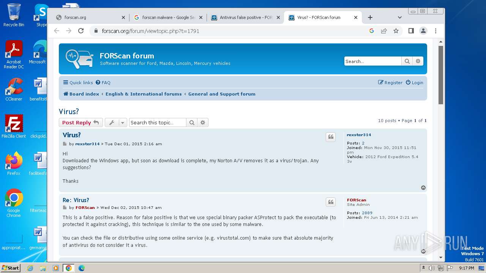Image resolution: width=486 pixels, height=273 pixels.
Task: Open CCleaner desktop shortcut
Action: click(x=14, y=89)
